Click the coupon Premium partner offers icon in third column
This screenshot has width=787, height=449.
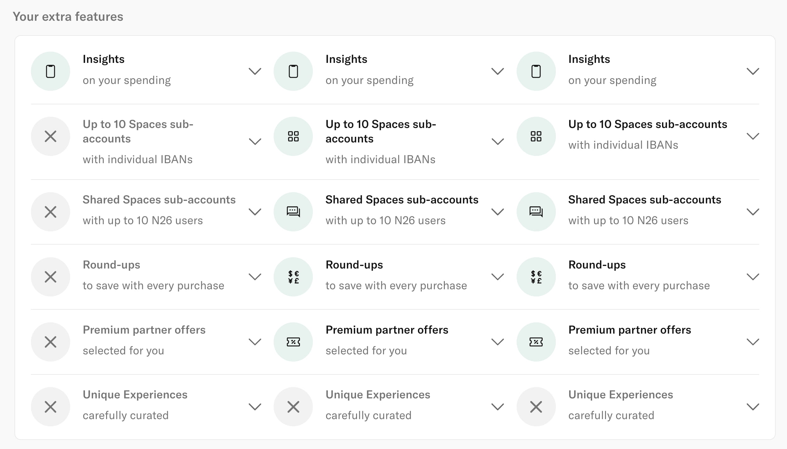point(536,342)
